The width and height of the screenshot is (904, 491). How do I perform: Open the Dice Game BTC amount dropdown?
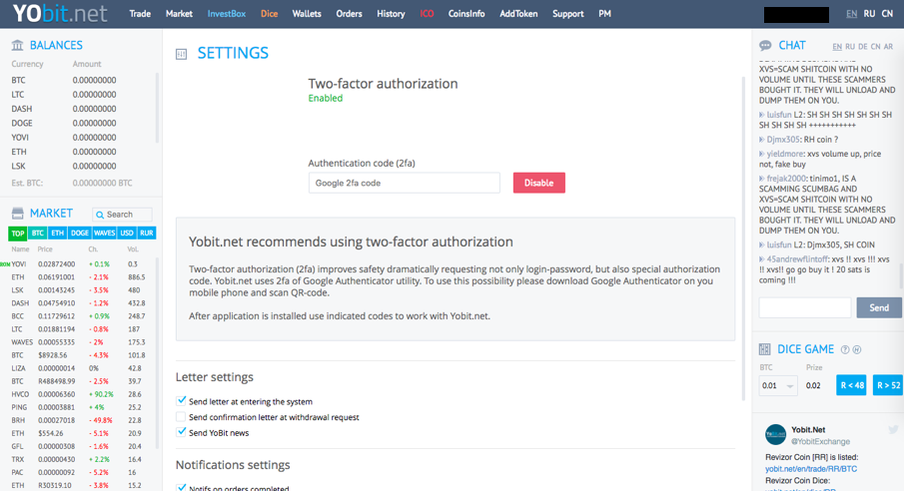pos(778,385)
